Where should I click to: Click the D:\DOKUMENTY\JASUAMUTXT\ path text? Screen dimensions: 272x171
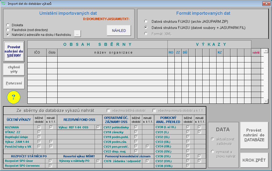[106, 19]
